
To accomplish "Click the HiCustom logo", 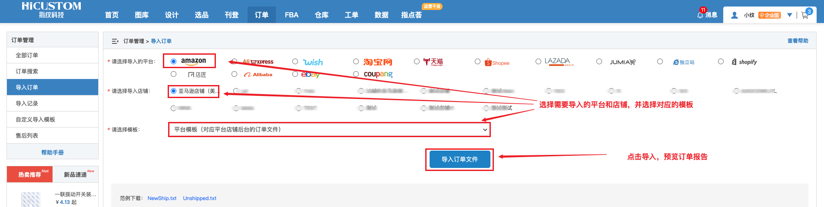I will 51,10.
